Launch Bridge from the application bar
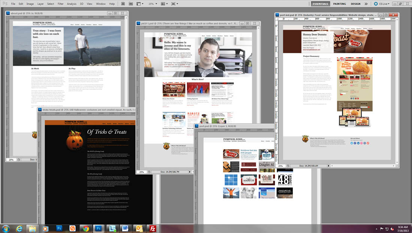Screen dimensions: 412x233 pos(123,4)
